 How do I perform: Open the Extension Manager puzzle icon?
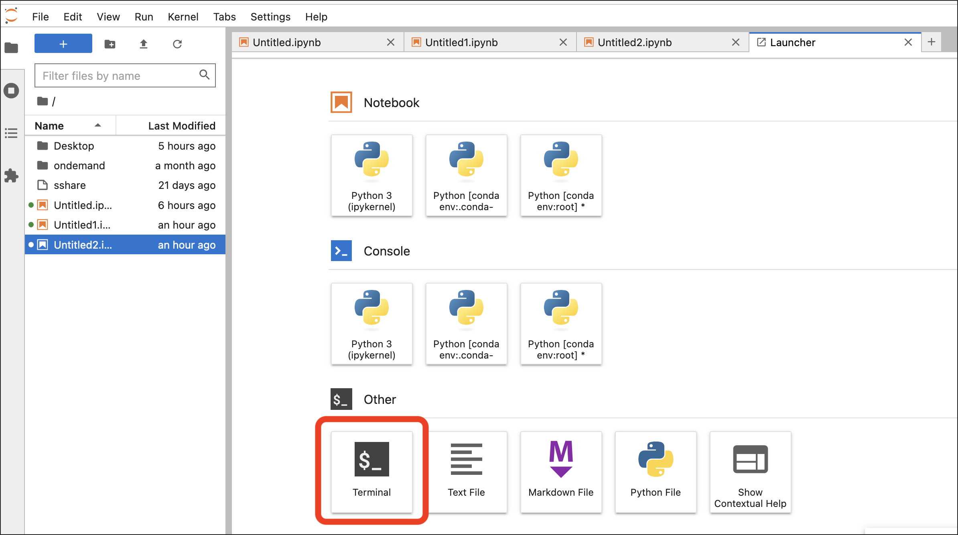[x=11, y=176]
